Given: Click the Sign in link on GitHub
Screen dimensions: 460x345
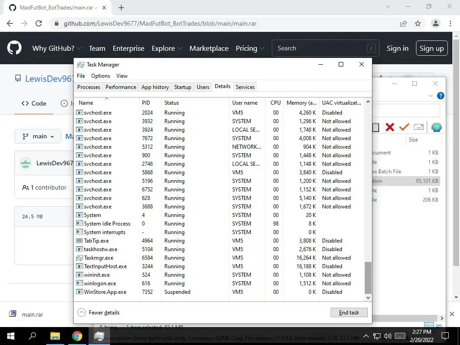Looking at the screenshot, I should point(398,49).
